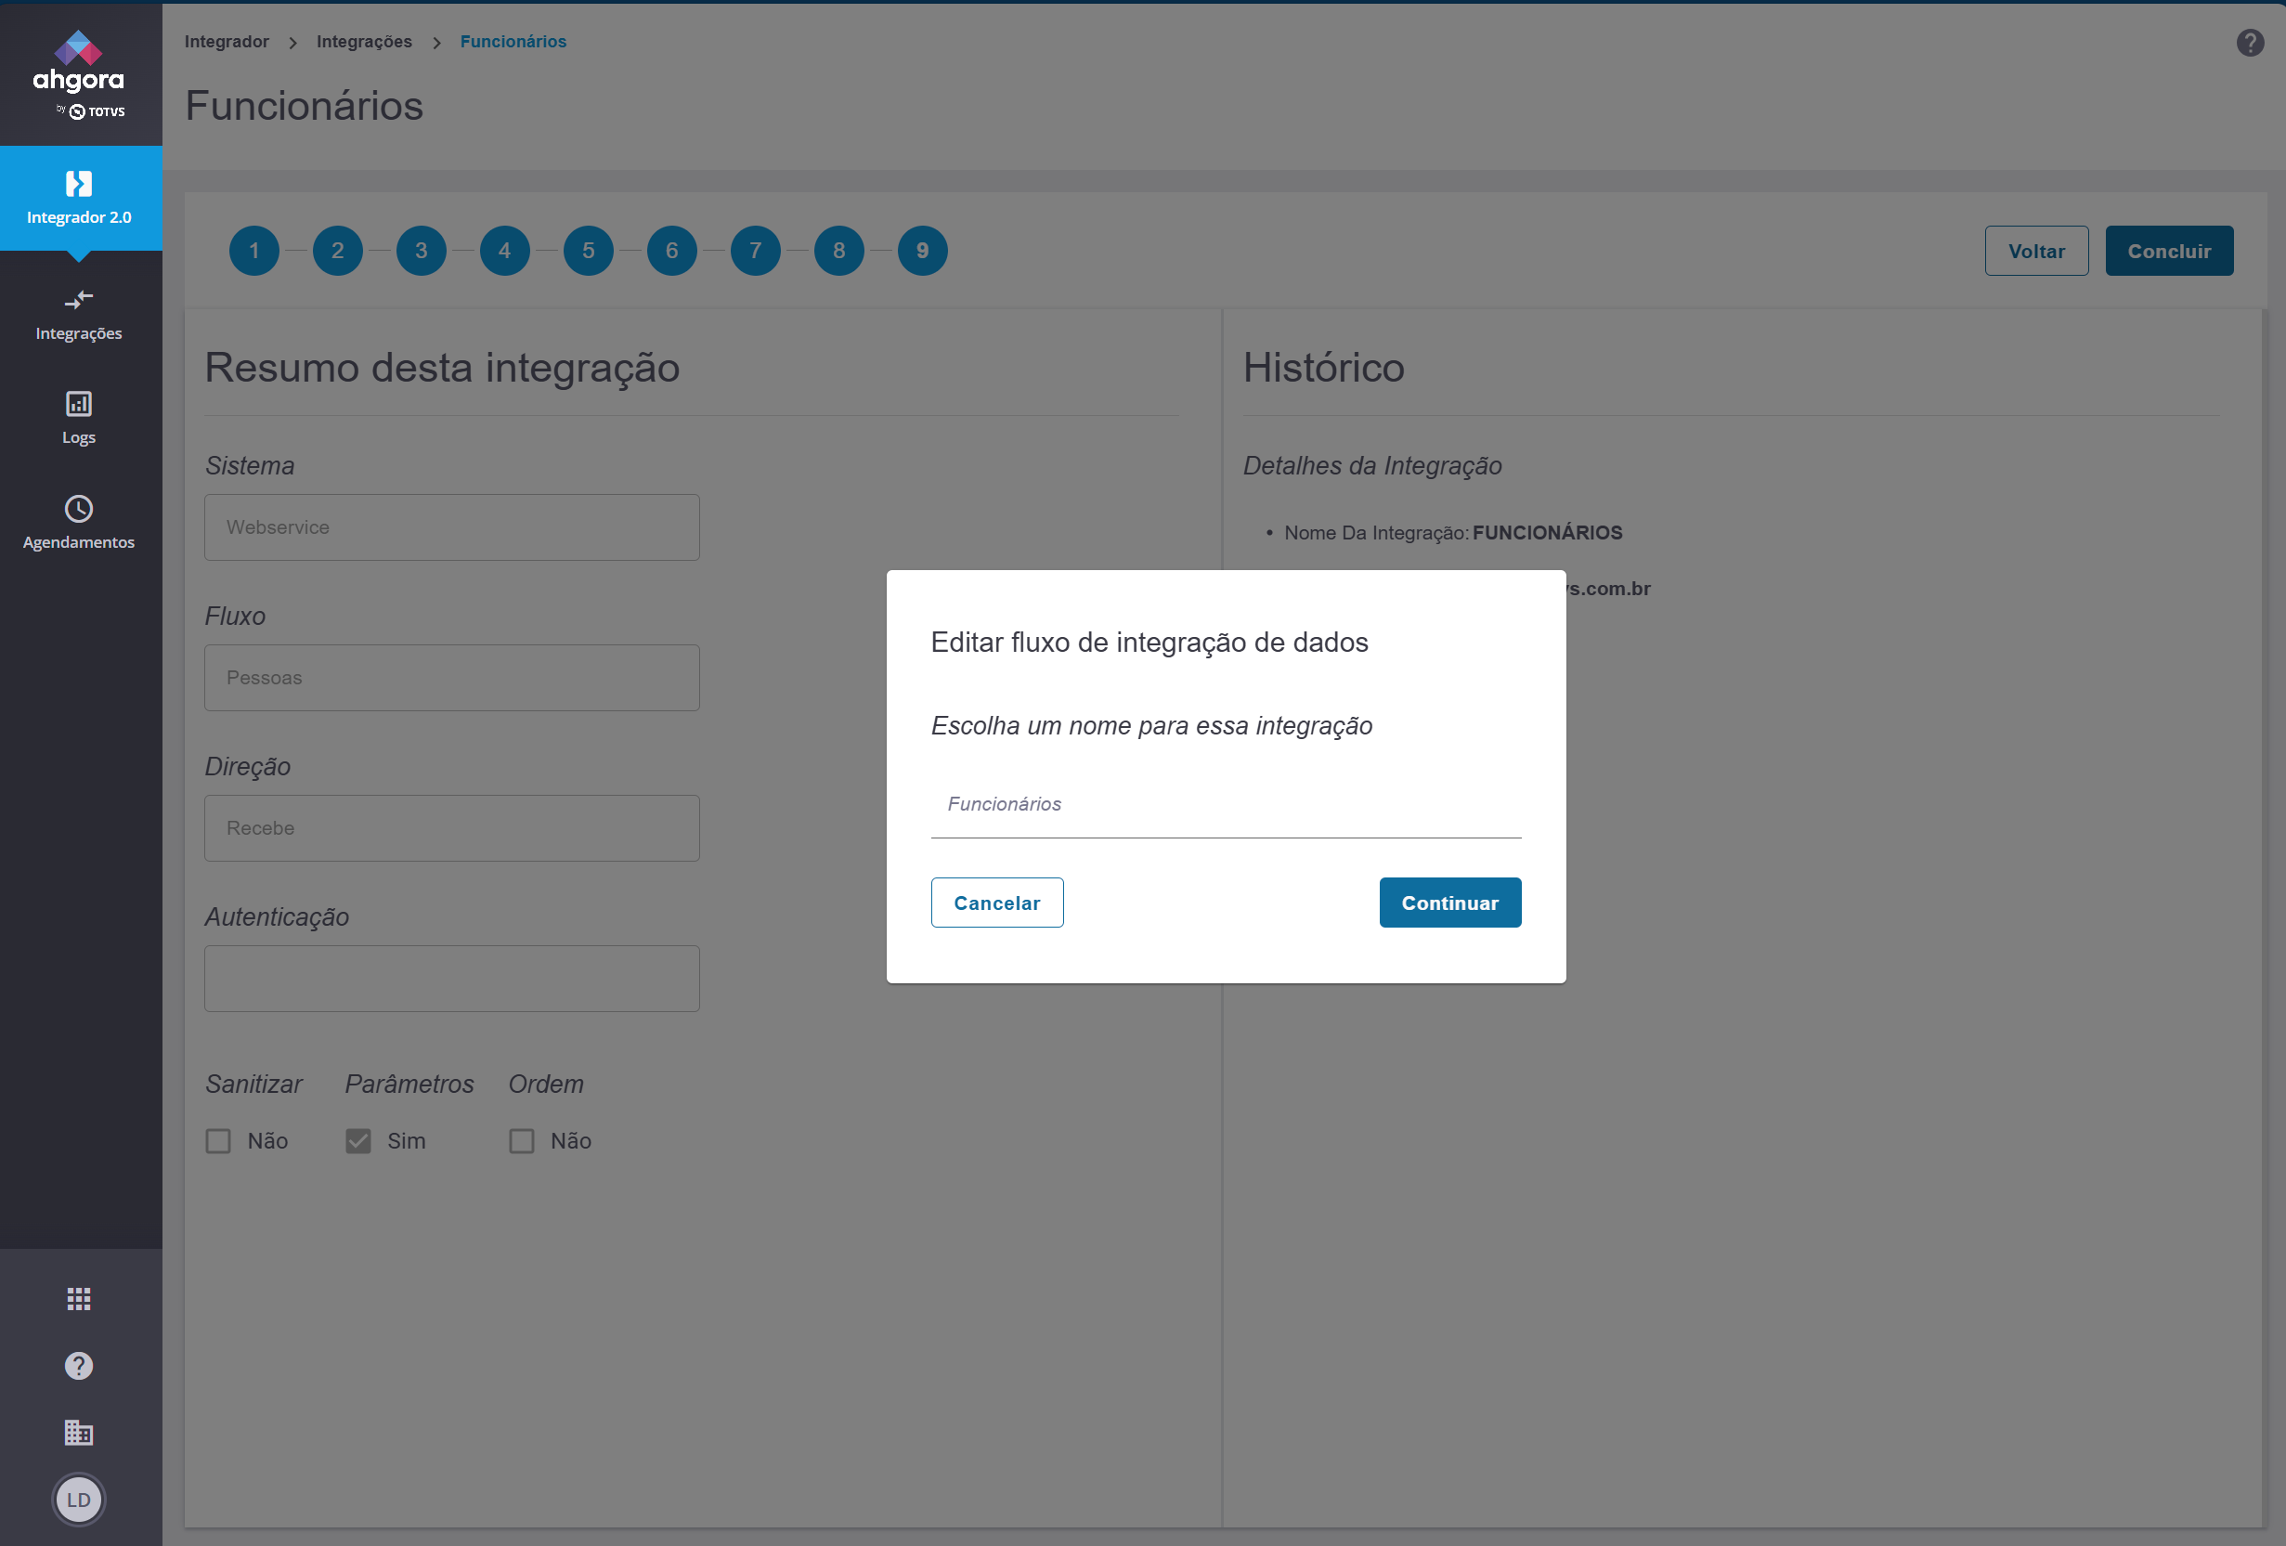Open the apps grid icon
This screenshot has width=2286, height=1546.
pyautogui.click(x=79, y=1299)
